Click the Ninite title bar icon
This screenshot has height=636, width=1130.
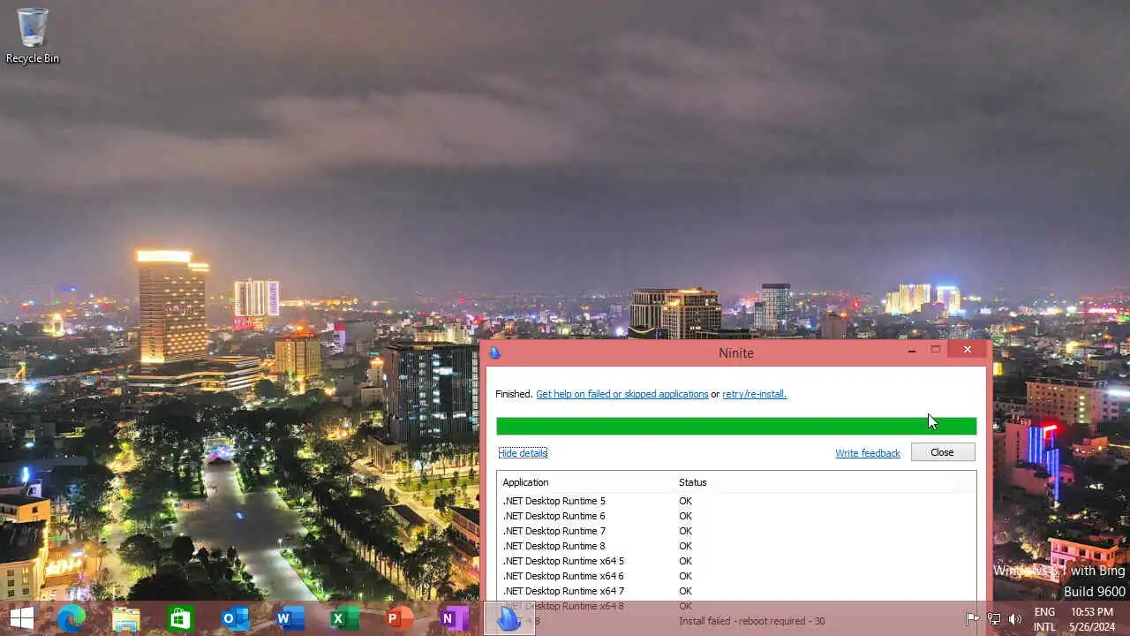494,352
